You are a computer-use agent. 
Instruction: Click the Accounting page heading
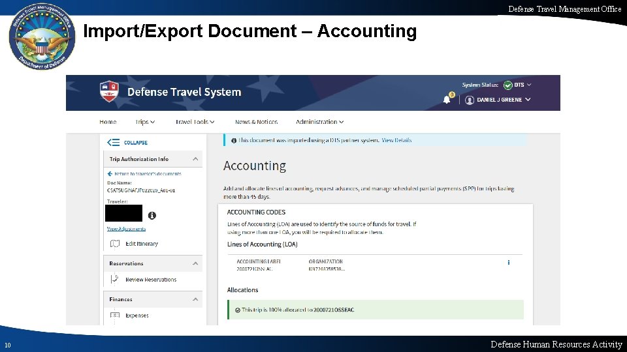pos(255,166)
